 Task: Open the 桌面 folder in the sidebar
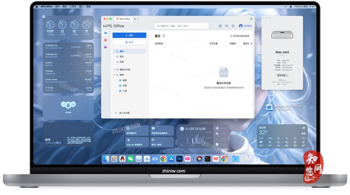(x=123, y=80)
